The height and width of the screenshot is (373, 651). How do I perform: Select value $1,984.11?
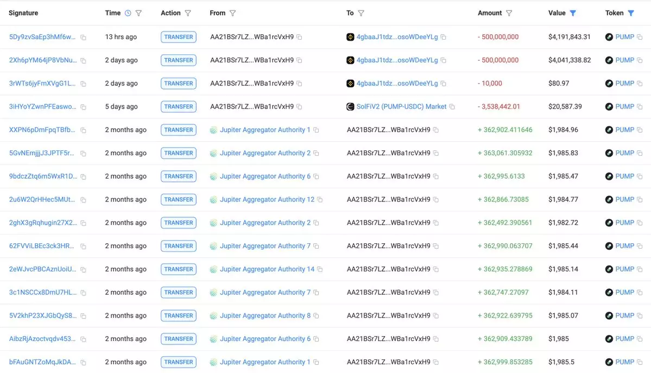point(563,293)
